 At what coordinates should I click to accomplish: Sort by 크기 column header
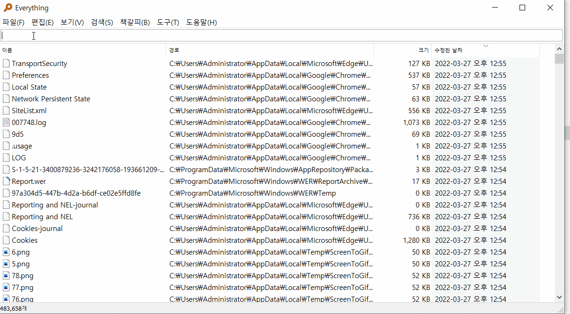point(403,50)
